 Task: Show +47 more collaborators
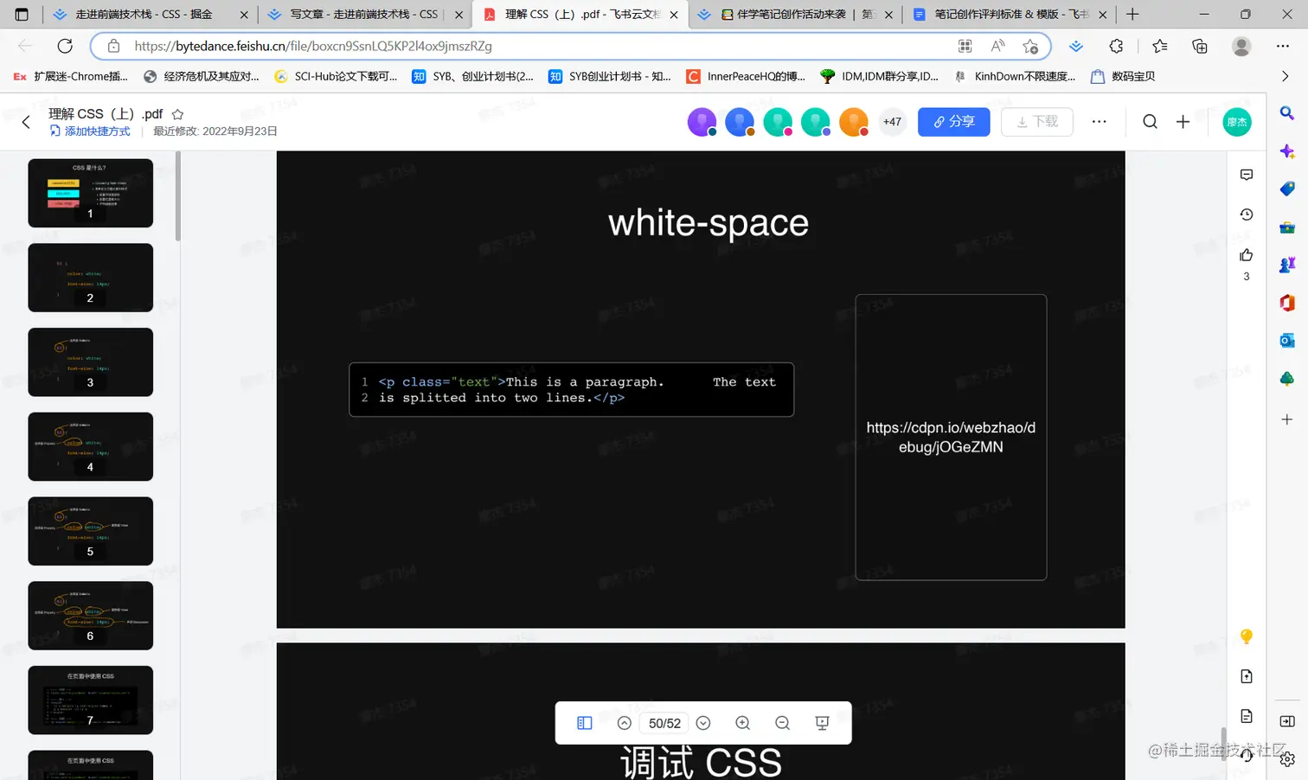coord(892,122)
